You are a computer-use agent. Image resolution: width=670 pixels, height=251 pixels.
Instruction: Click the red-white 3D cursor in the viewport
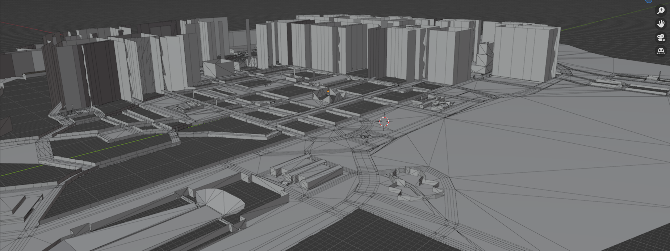pyautogui.click(x=384, y=122)
